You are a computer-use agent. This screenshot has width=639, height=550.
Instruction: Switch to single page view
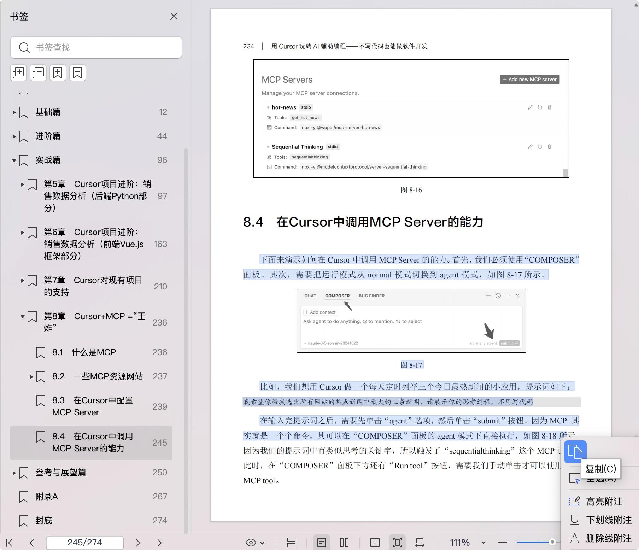[x=322, y=543]
